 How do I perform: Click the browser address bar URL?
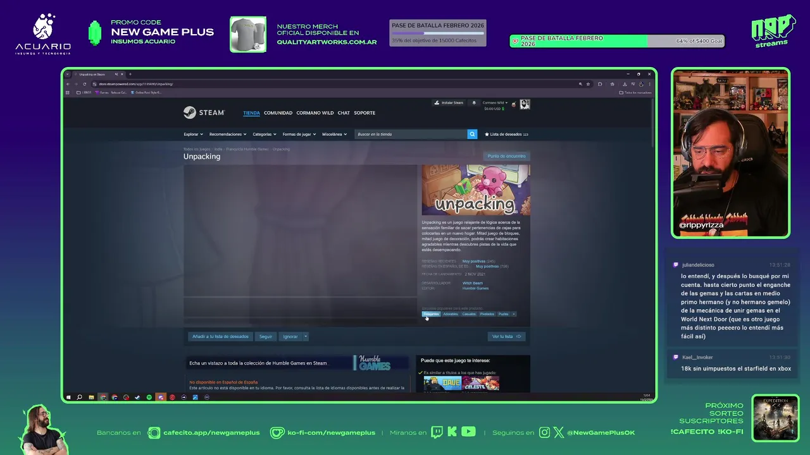click(135, 84)
